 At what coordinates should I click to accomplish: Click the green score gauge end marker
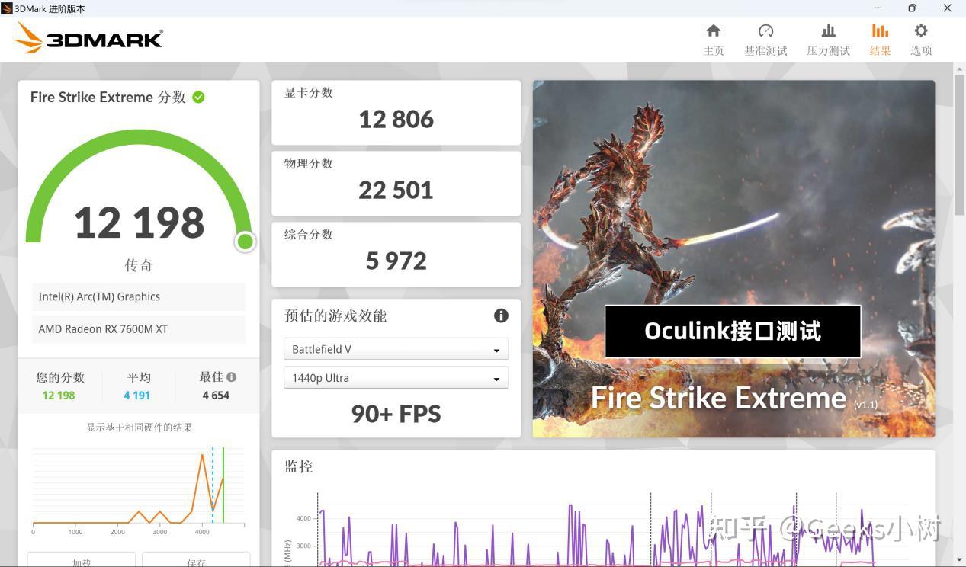pyautogui.click(x=245, y=242)
